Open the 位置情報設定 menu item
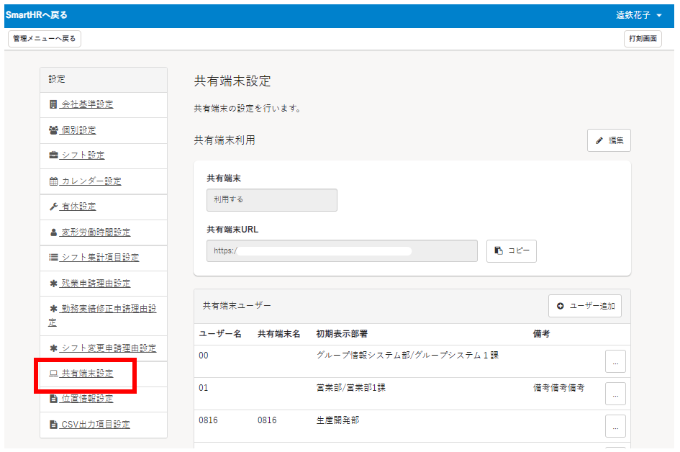 [x=87, y=399]
